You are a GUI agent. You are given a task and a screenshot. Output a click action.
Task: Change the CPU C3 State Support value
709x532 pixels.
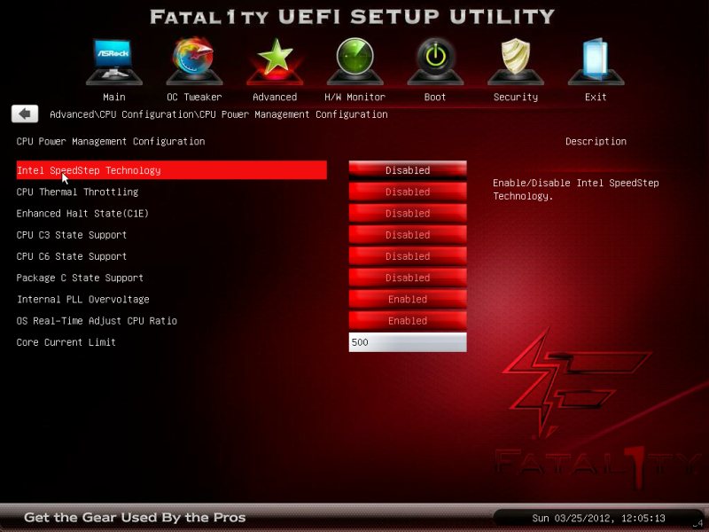(408, 235)
